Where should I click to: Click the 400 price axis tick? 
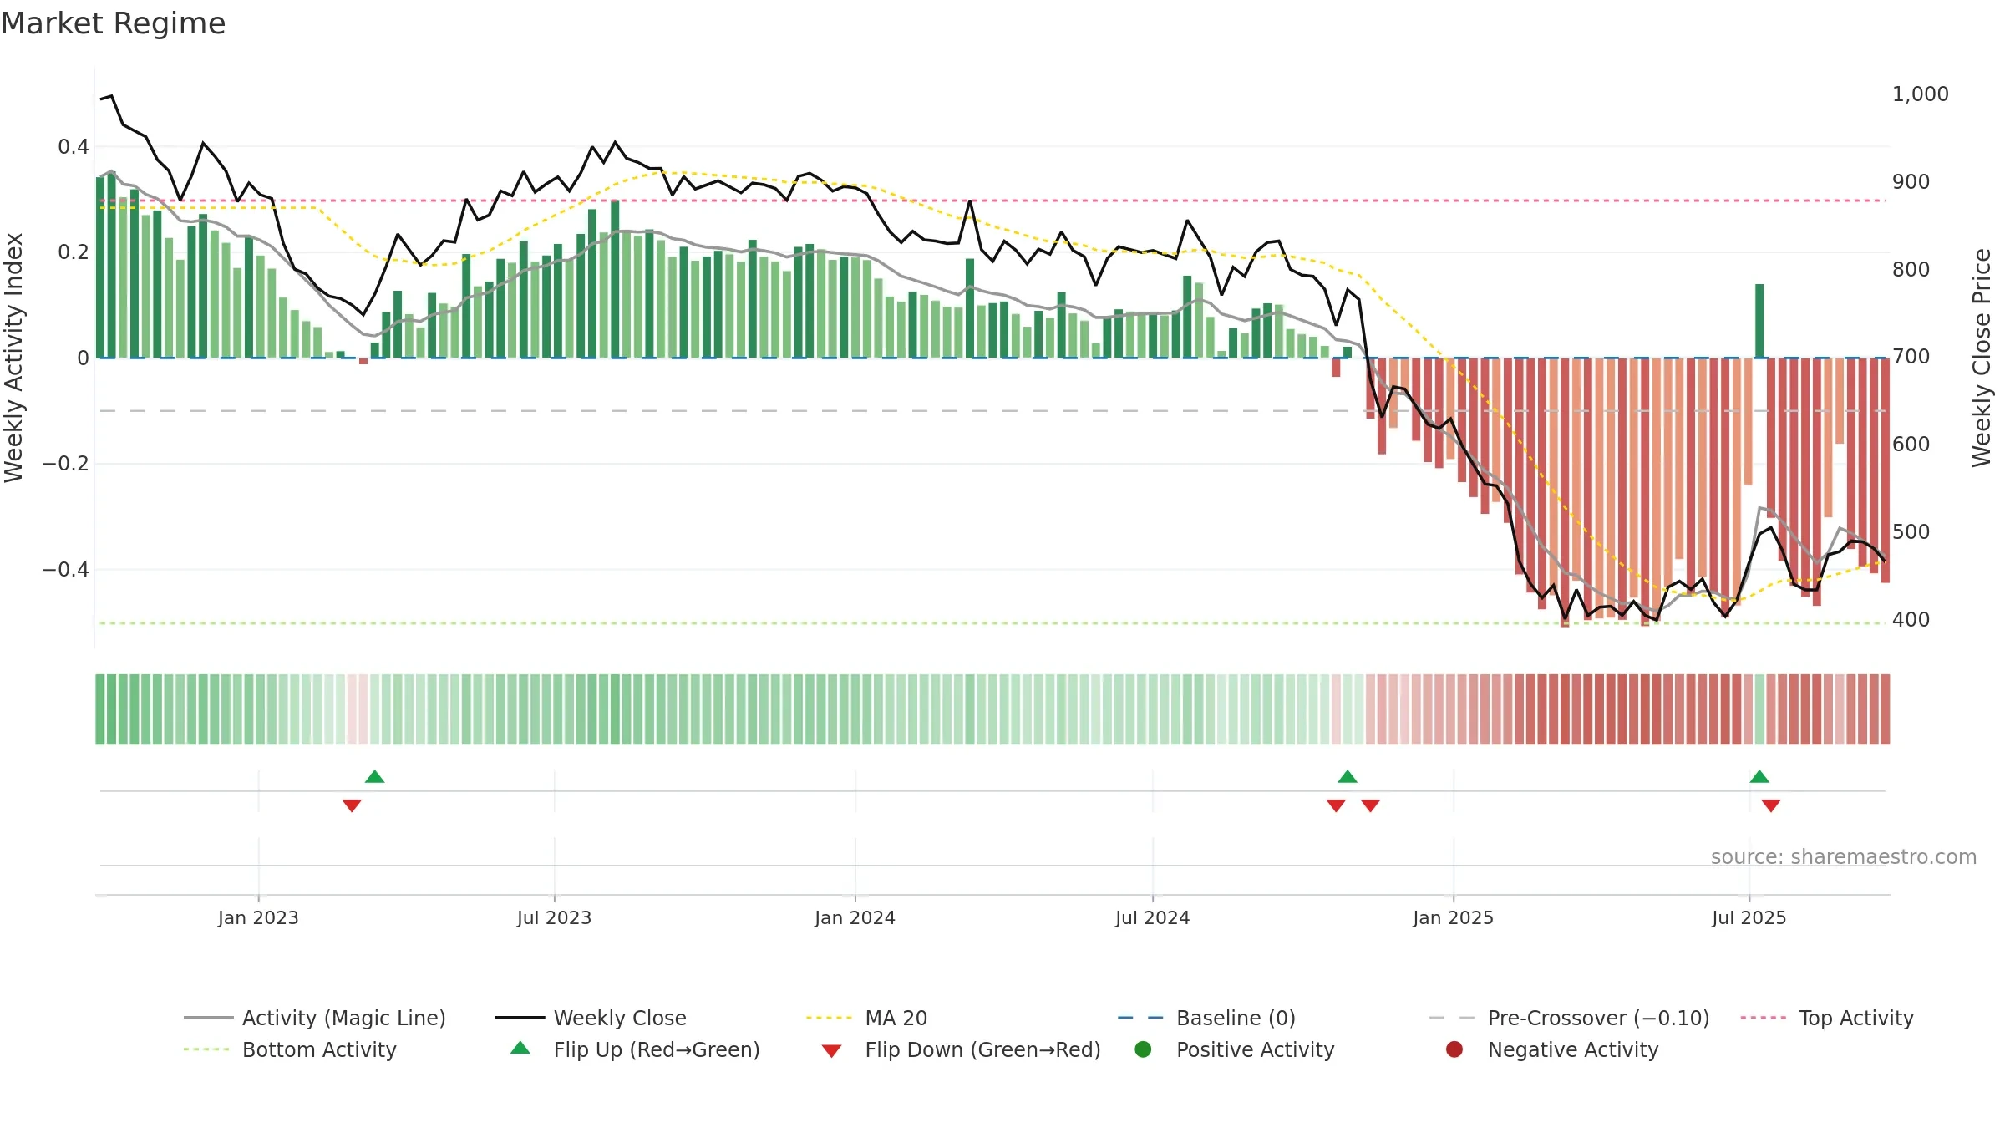click(x=1911, y=620)
